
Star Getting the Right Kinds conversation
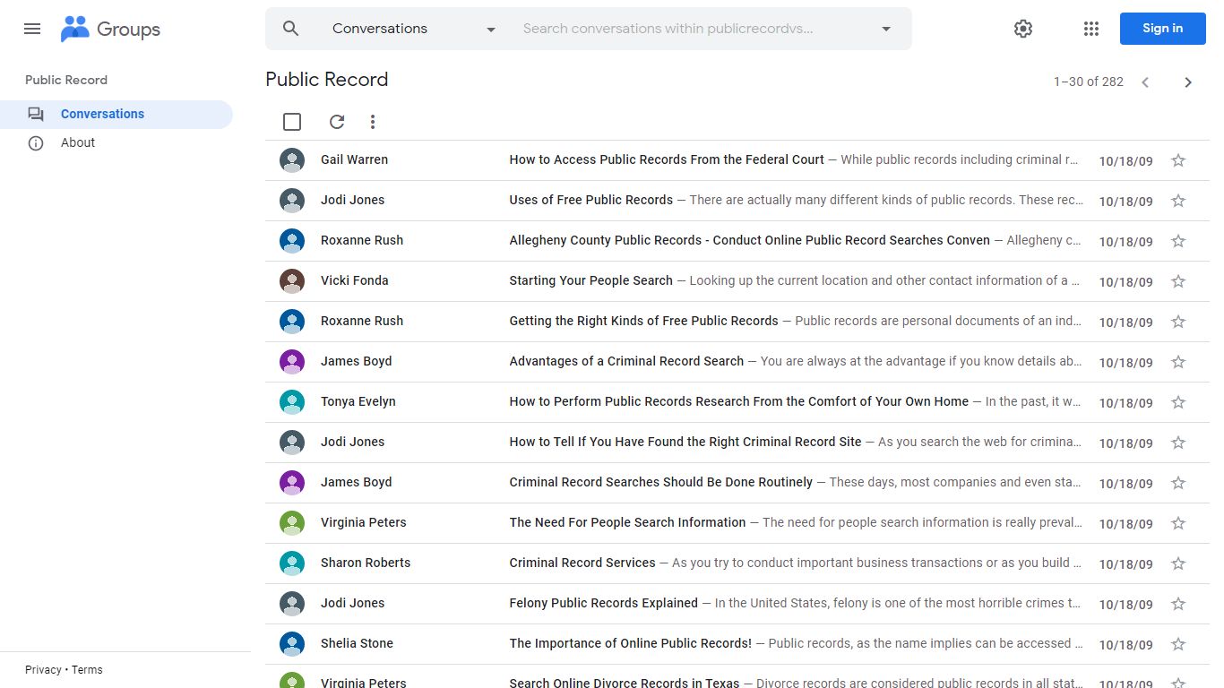[x=1178, y=322]
